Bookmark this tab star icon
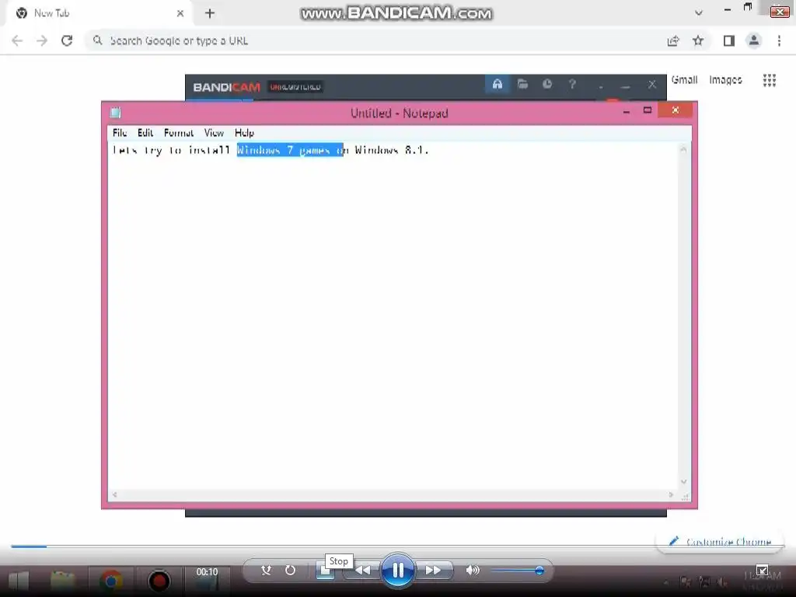This screenshot has height=597, width=796. coord(698,40)
